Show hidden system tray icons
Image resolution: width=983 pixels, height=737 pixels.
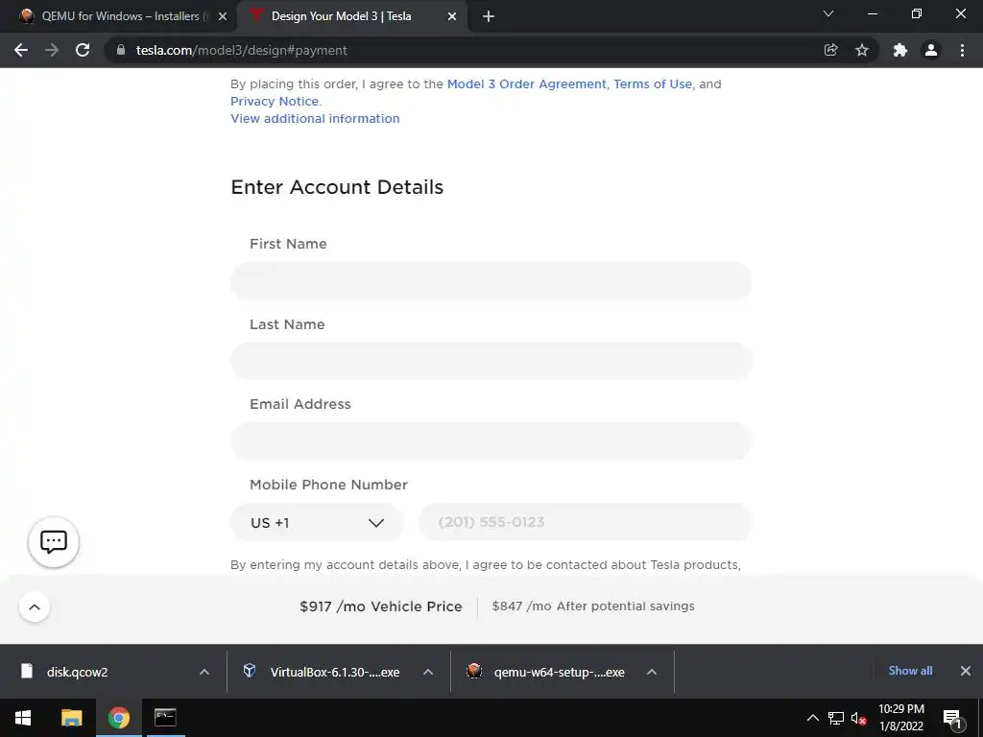[812, 718]
